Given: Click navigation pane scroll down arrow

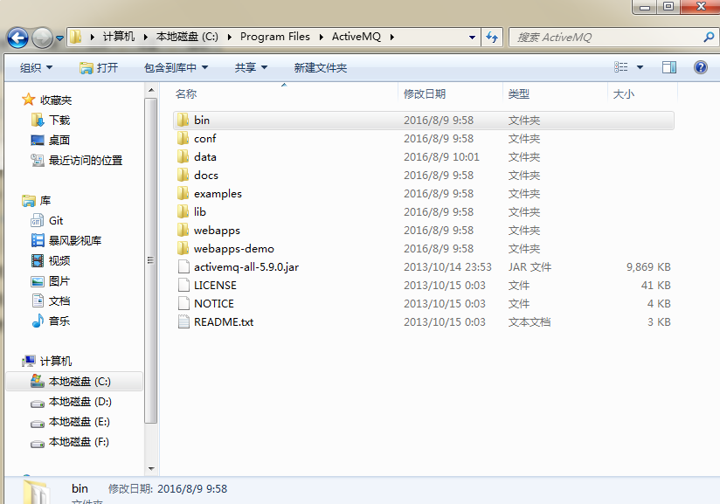Looking at the screenshot, I should point(151,469).
